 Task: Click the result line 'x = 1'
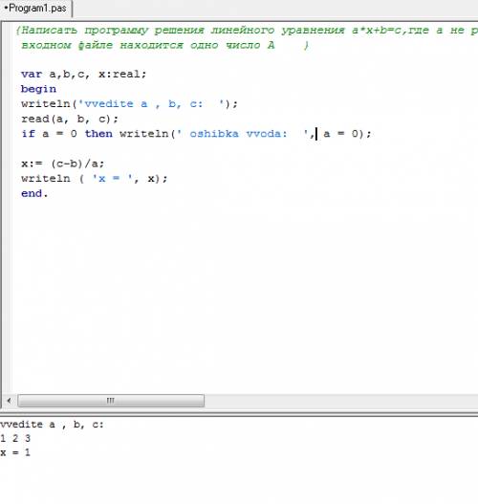(x=15, y=452)
